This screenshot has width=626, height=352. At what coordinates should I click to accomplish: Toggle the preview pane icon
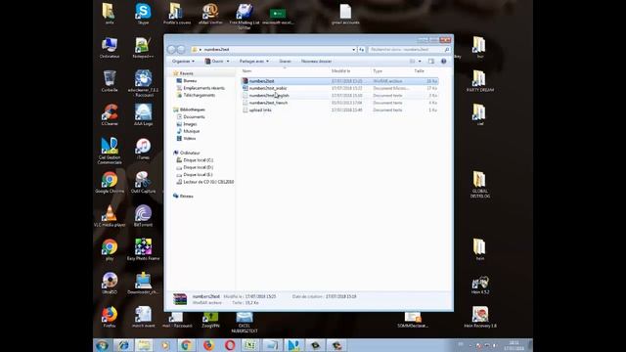pyautogui.click(x=430, y=61)
